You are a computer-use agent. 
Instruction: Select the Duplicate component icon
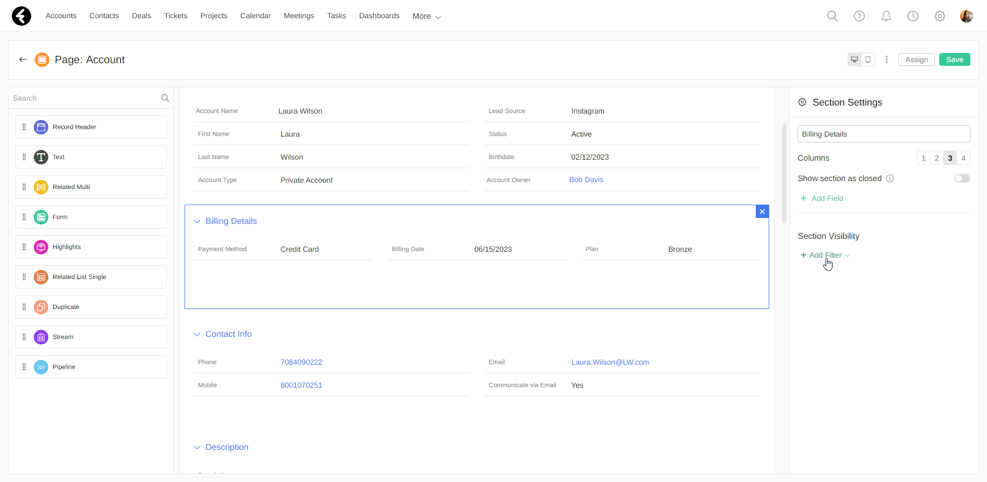pos(41,307)
